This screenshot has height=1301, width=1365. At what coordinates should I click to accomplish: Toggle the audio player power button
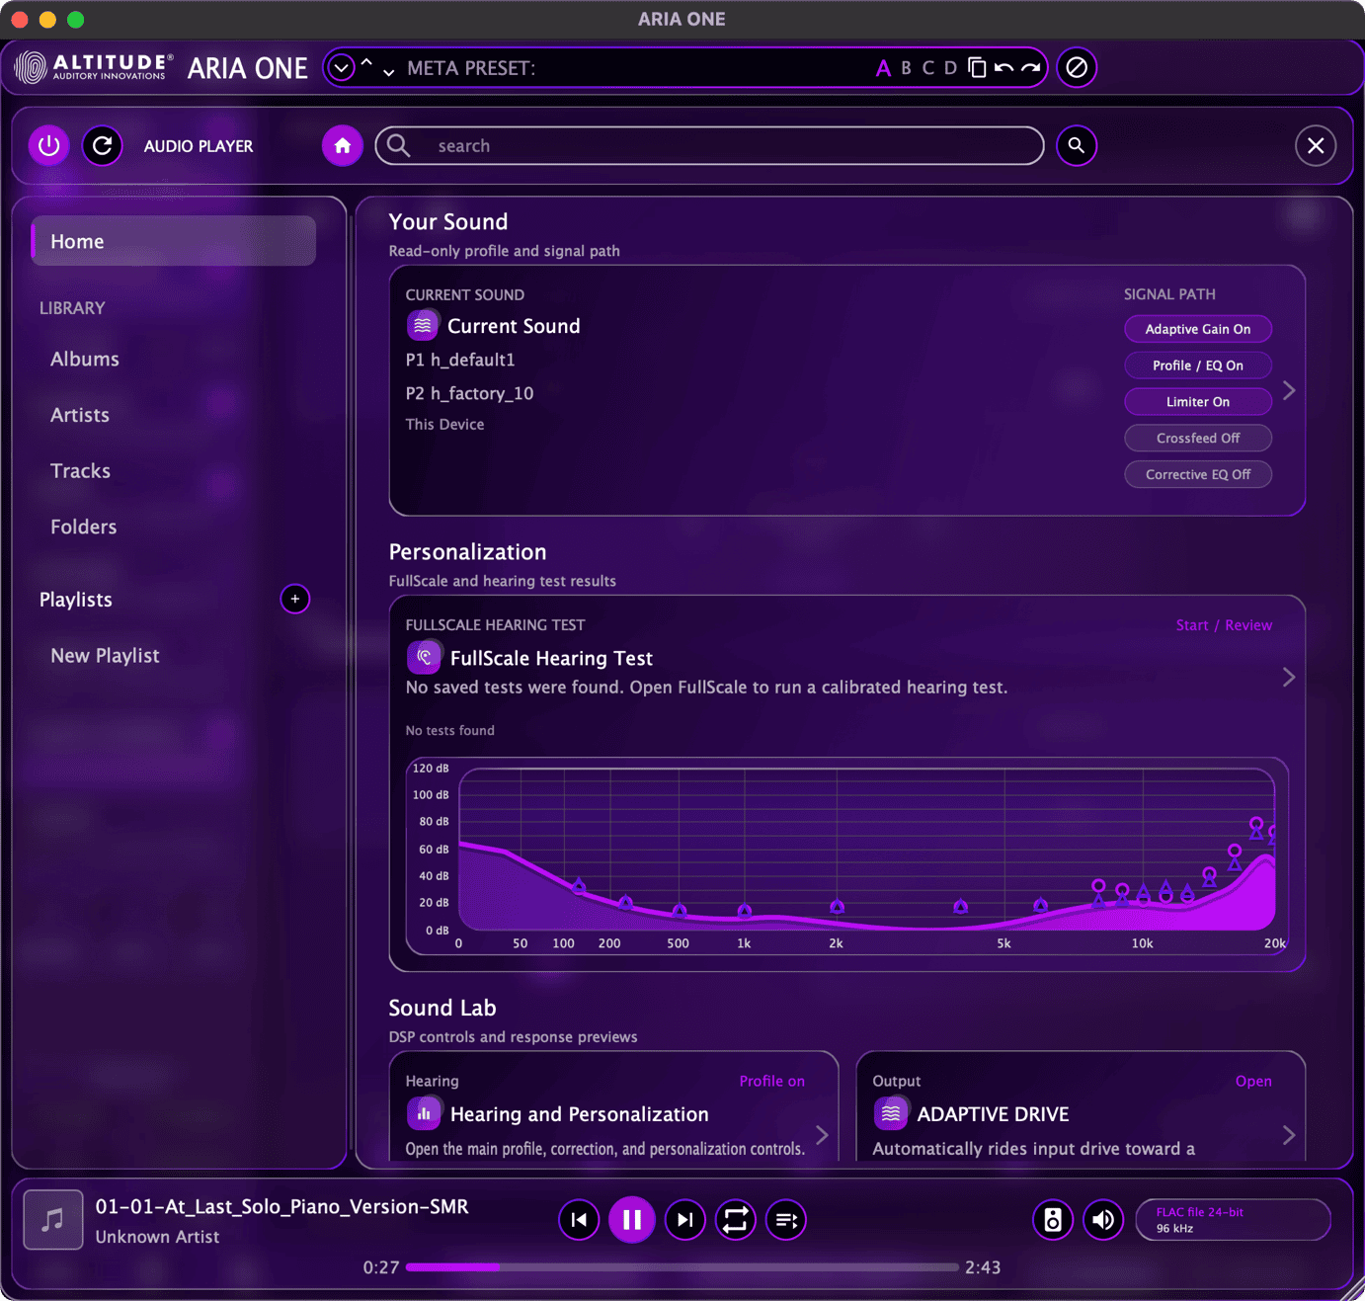click(x=48, y=146)
